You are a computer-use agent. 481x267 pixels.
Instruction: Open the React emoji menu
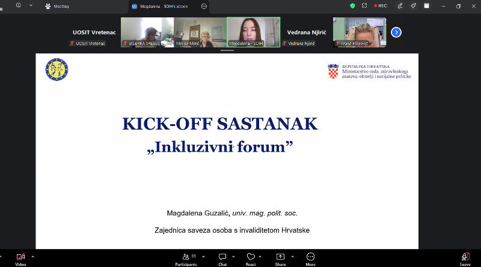[x=251, y=259]
